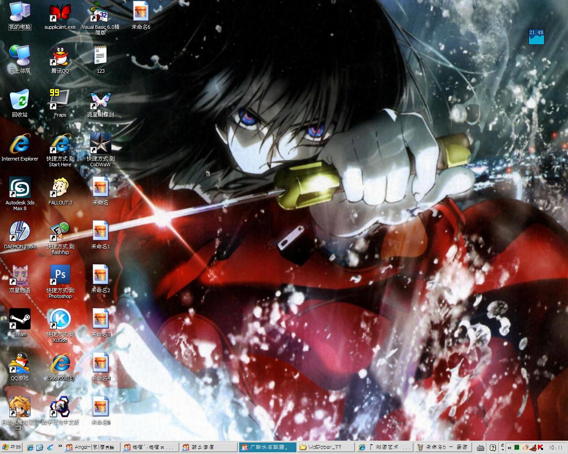This screenshot has width=568, height=454.
Task: Click the red butterfly tray icon
Action: click(532, 447)
